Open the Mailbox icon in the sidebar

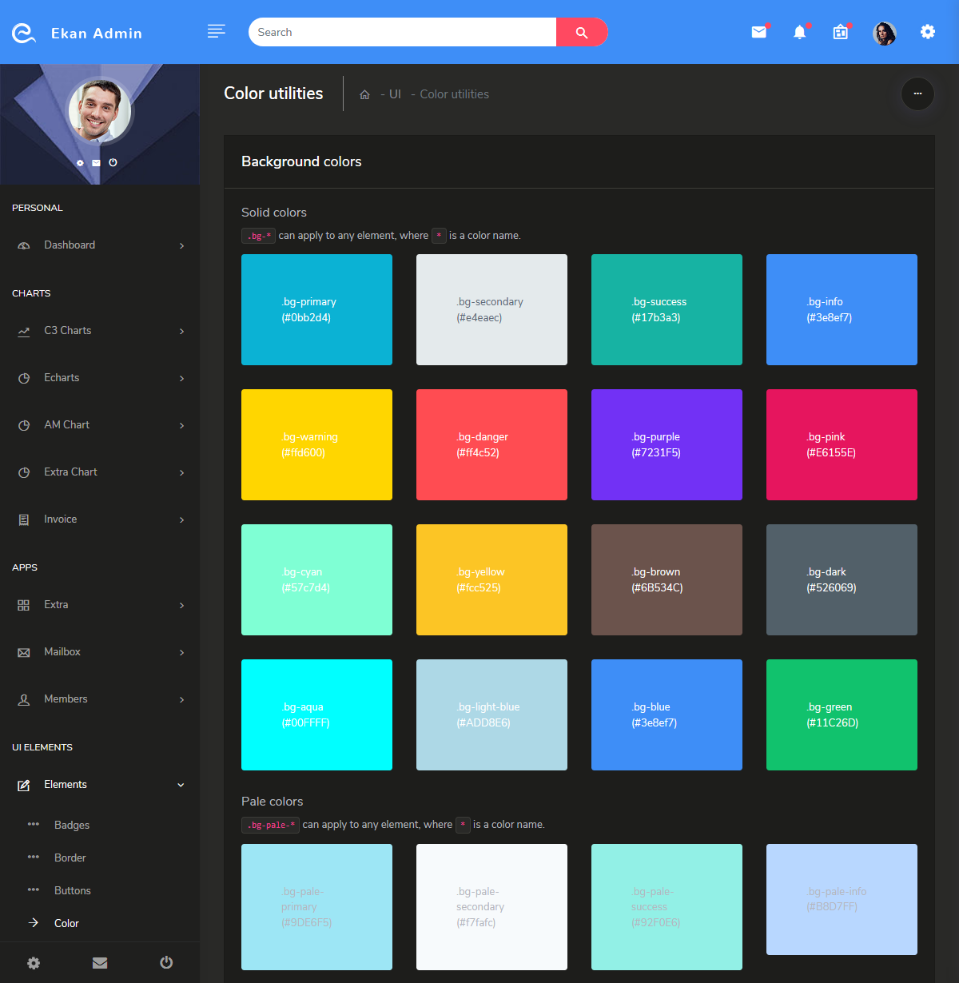point(25,651)
